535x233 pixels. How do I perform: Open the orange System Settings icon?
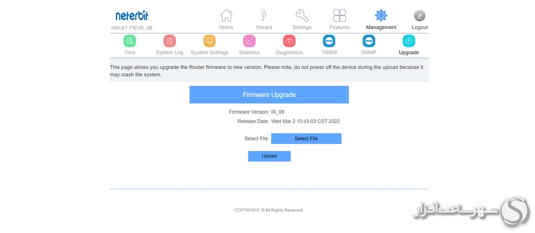(209, 41)
